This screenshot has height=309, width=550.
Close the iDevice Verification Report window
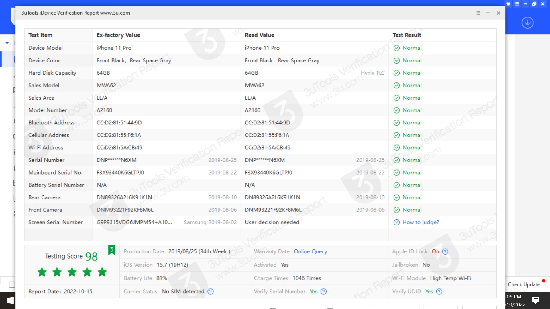(x=498, y=13)
